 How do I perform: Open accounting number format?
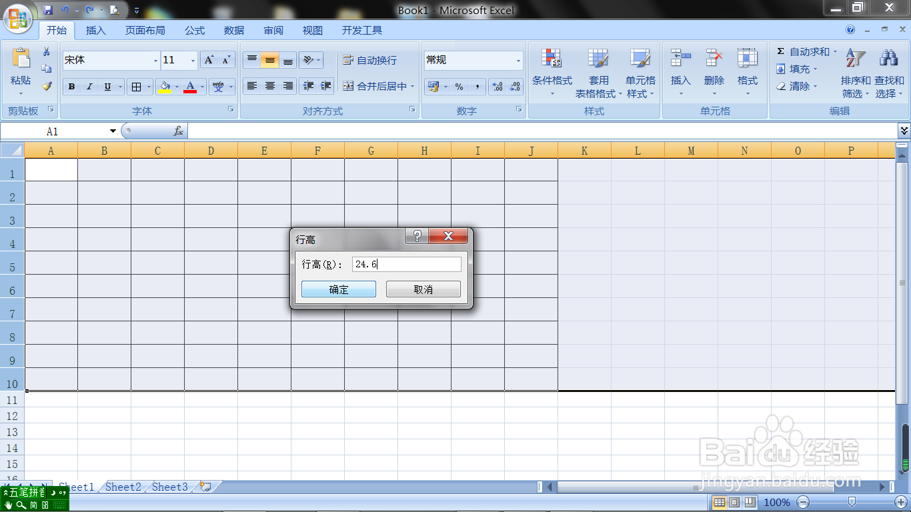(433, 87)
